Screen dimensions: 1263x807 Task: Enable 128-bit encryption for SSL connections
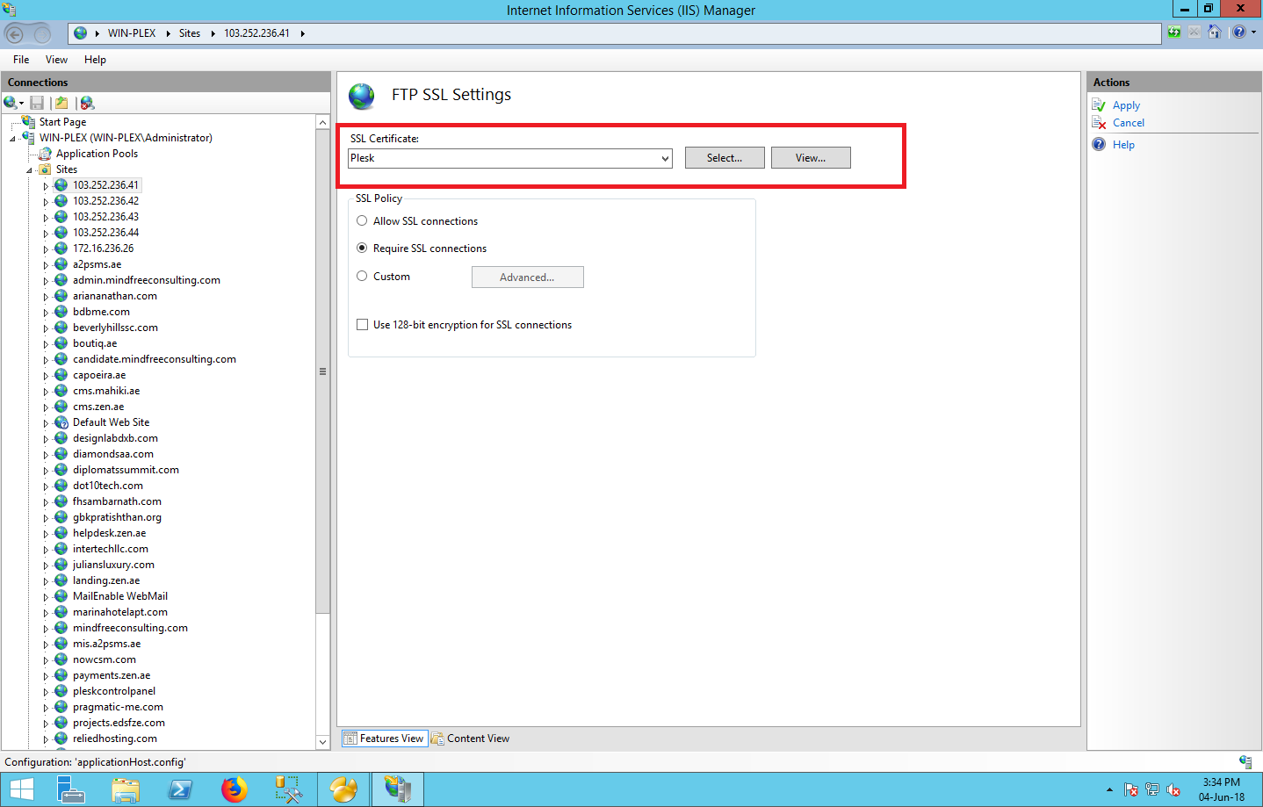click(362, 325)
